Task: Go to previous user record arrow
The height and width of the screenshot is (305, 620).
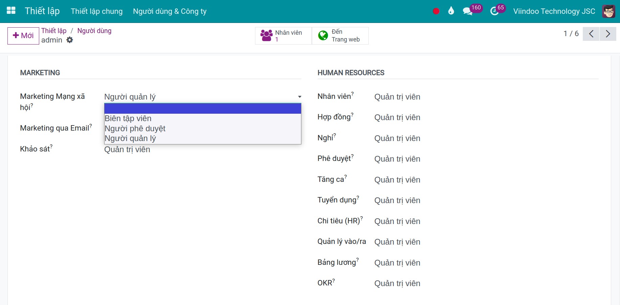Action: click(x=591, y=34)
